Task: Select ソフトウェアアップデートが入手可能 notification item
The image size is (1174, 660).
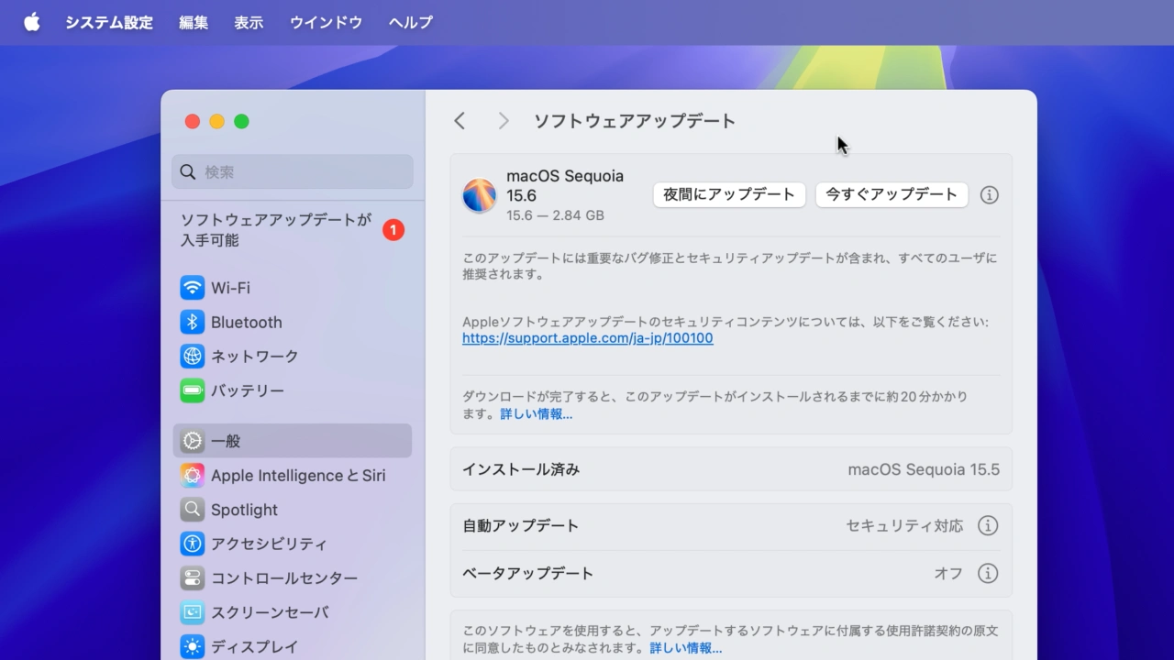Action: pos(275,230)
